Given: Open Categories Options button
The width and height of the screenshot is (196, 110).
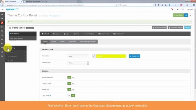Looking at the screenshot, I should (175, 28).
